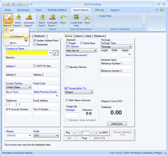The height and width of the screenshot is (156, 168).
Task: Uncheck the Update Address Book checkbox
Action: tap(34, 40)
